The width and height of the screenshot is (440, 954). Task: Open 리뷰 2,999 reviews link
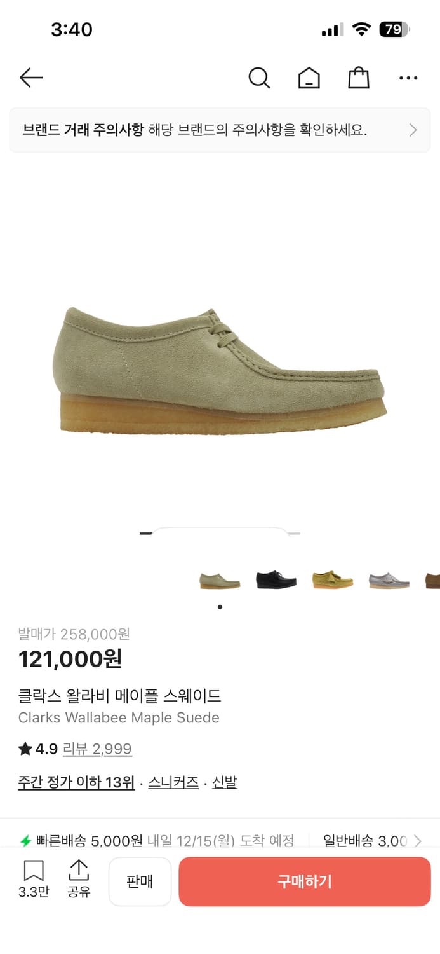point(97,749)
